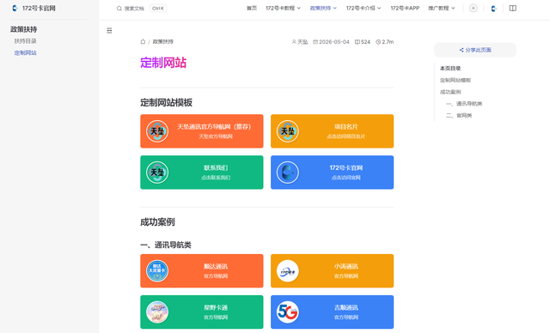Image resolution: width=550 pixels, height=333 pixels.
Task: Select 定制网站 in the sidebar
Action: [x=25, y=53]
